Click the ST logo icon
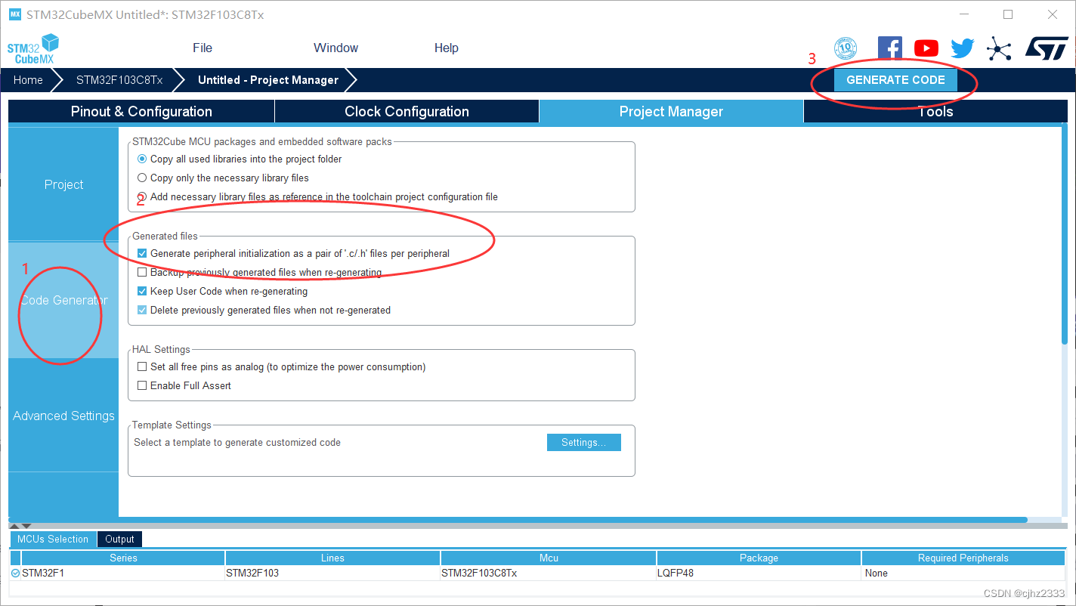 point(1047,48)
